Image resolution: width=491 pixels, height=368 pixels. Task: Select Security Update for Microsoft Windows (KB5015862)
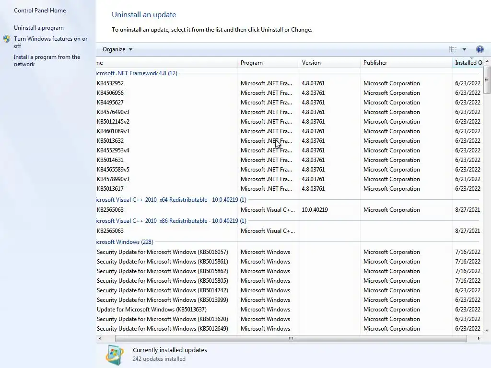[290, 271]
